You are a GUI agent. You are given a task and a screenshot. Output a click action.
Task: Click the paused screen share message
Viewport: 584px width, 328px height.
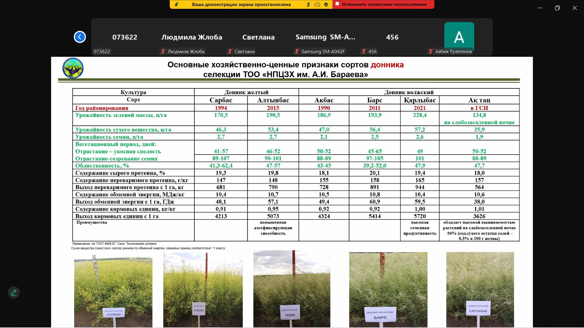(x=241, y=5)
